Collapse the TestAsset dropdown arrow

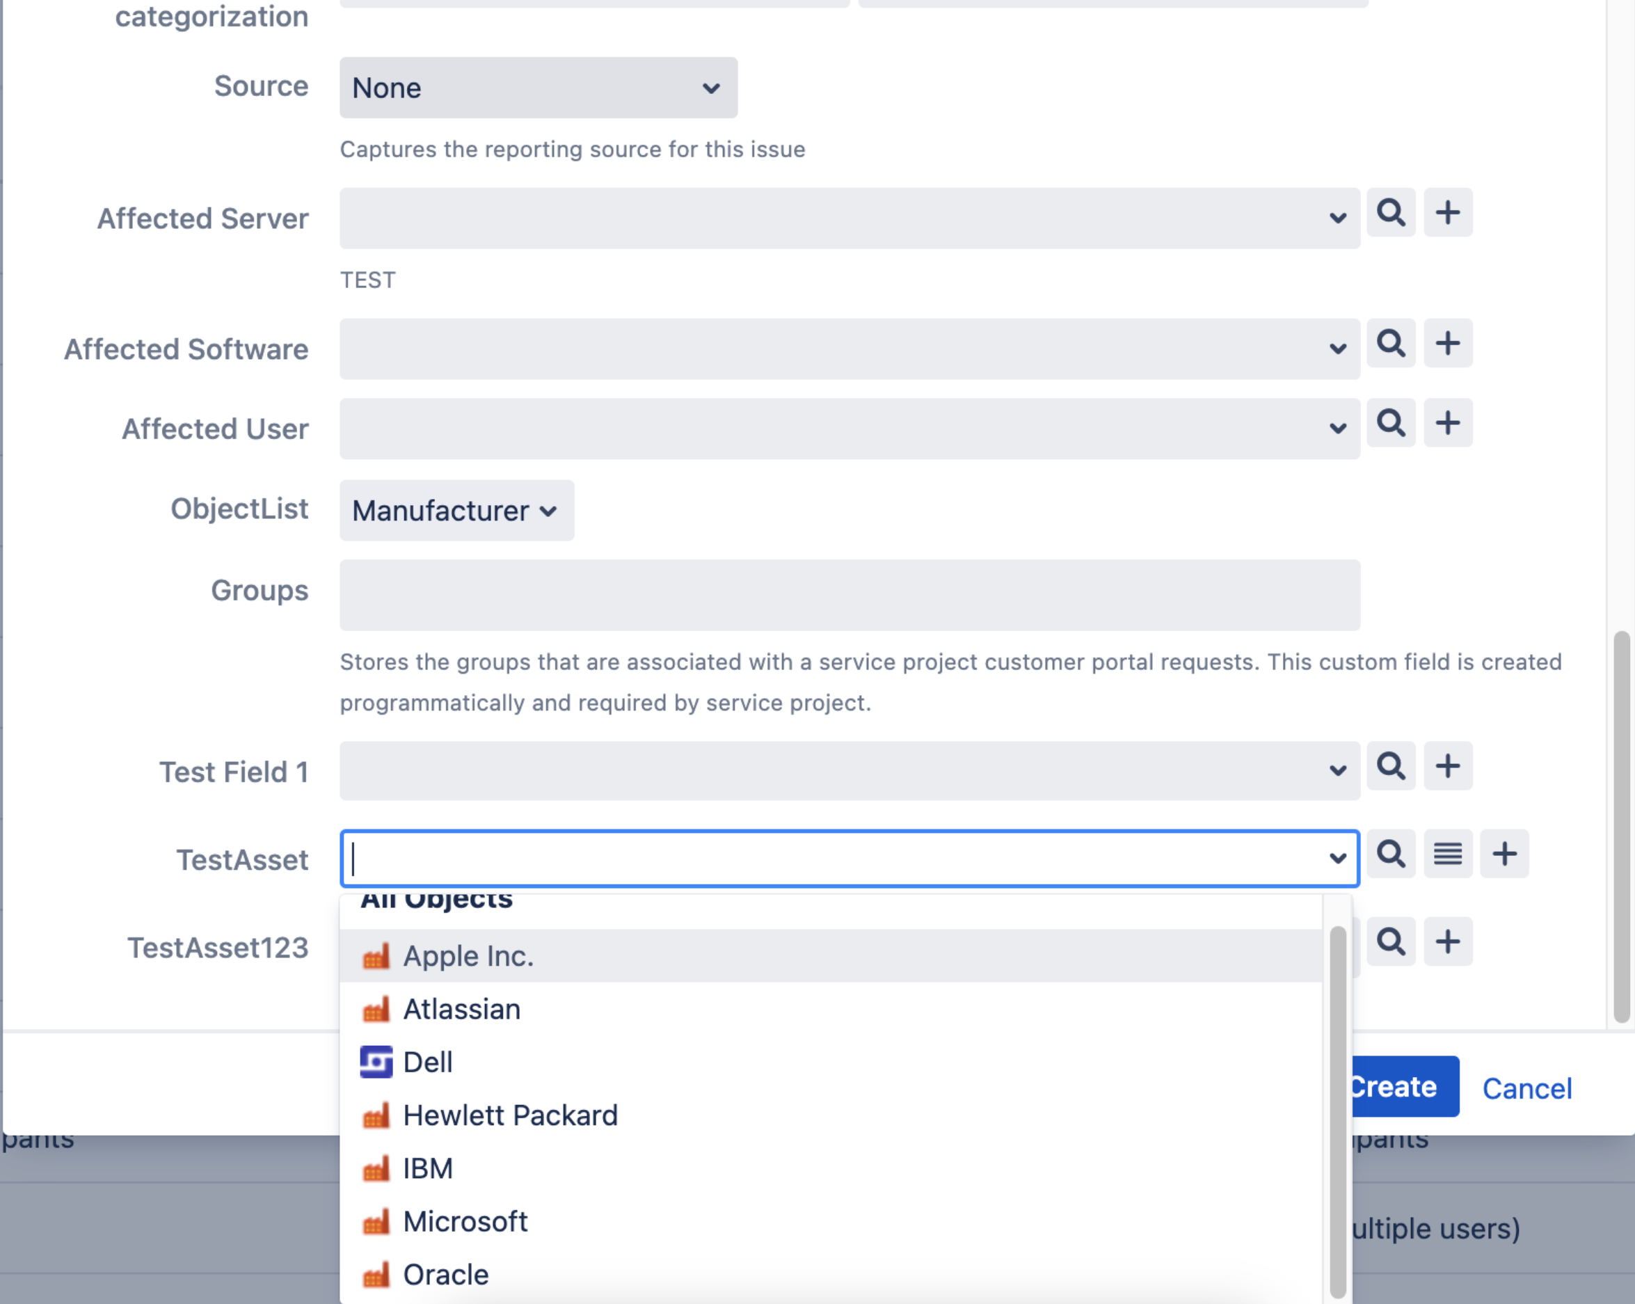tap(1338, 858)
